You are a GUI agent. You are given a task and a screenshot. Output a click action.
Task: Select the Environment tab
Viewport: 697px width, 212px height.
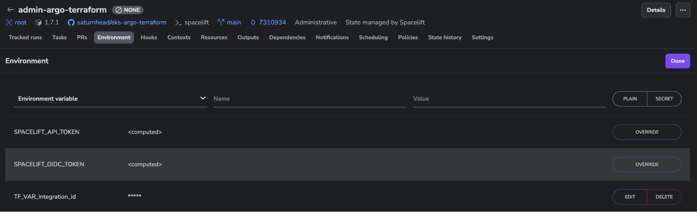pos(114,38)
